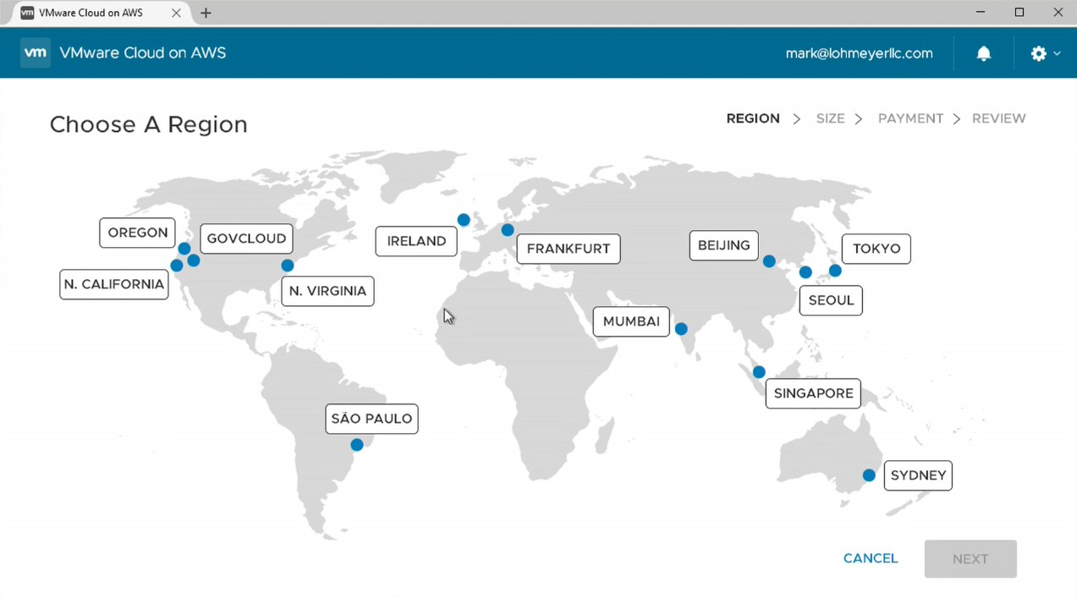Click the VMware vm logo icon
The width and height of the screenshot is (1077, 598).
[x=36, y=52]
